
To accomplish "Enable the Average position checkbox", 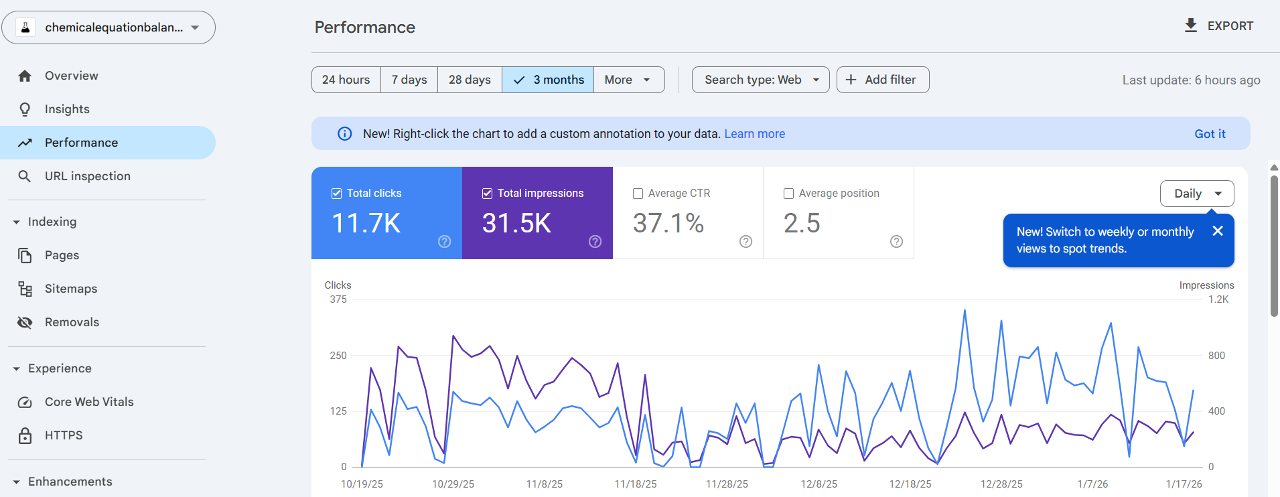I will [x=788, y=194].
